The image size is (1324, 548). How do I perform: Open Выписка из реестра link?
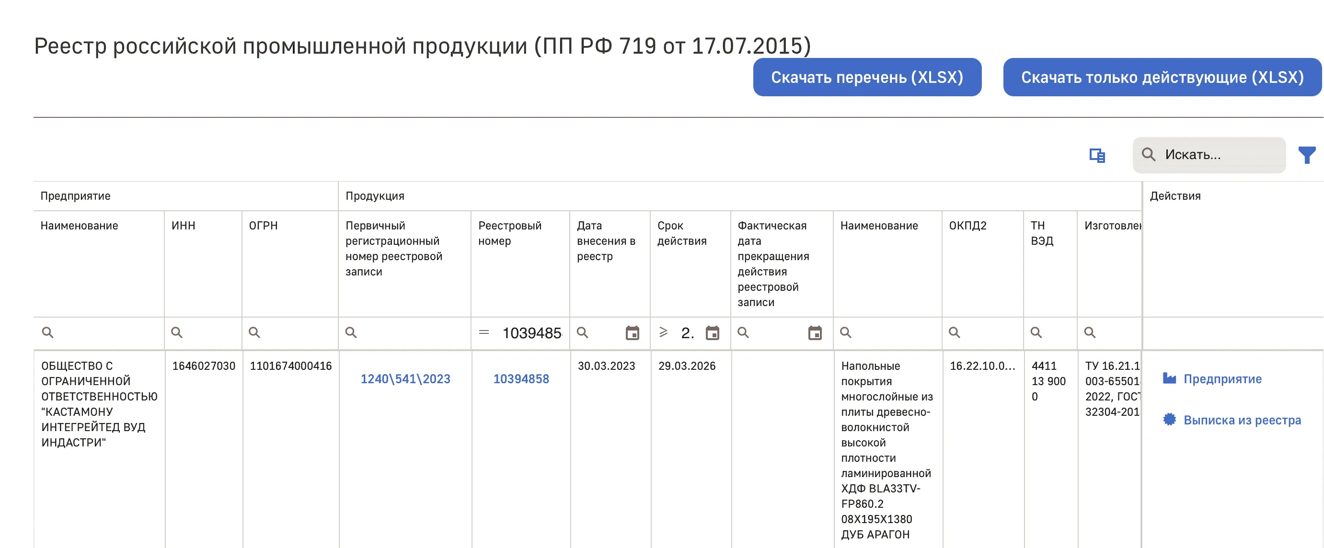tap(1242, 420)
